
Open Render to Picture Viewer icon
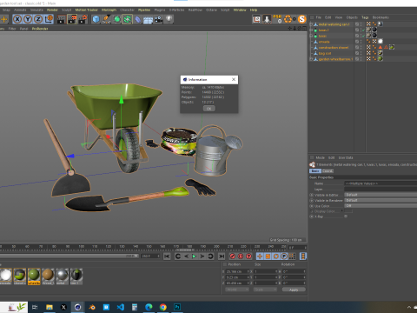click(x=72, y=19)
